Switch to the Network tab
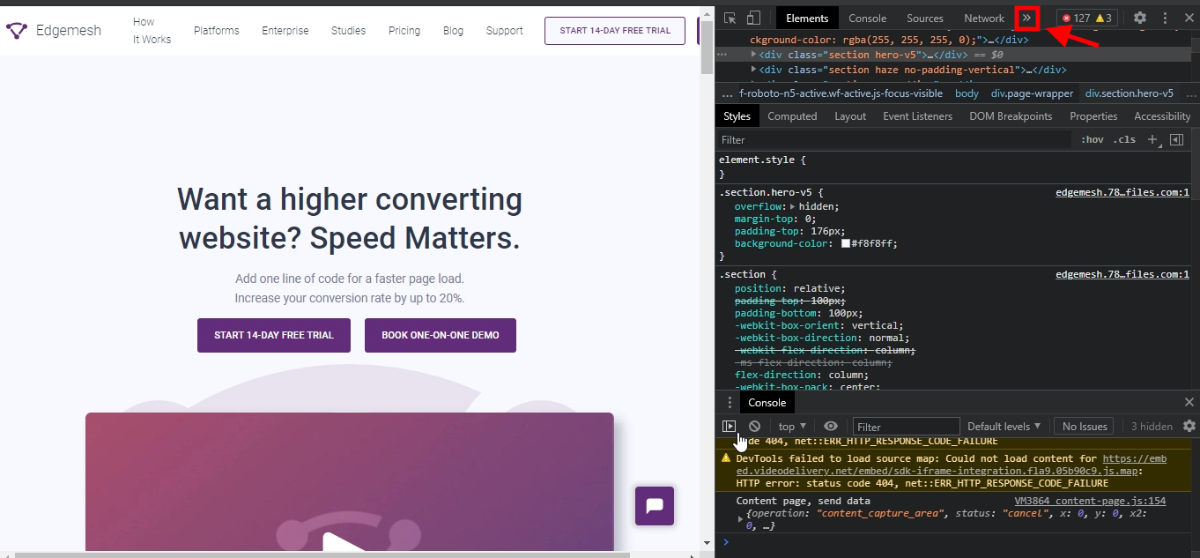 click(984, 18)
